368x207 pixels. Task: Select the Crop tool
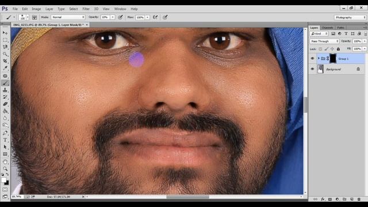[x=5, y=61]
